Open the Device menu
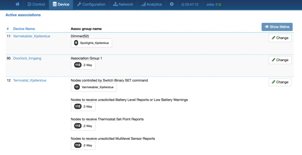The height and width of the screenshot is (155, 302). [61, 5]
